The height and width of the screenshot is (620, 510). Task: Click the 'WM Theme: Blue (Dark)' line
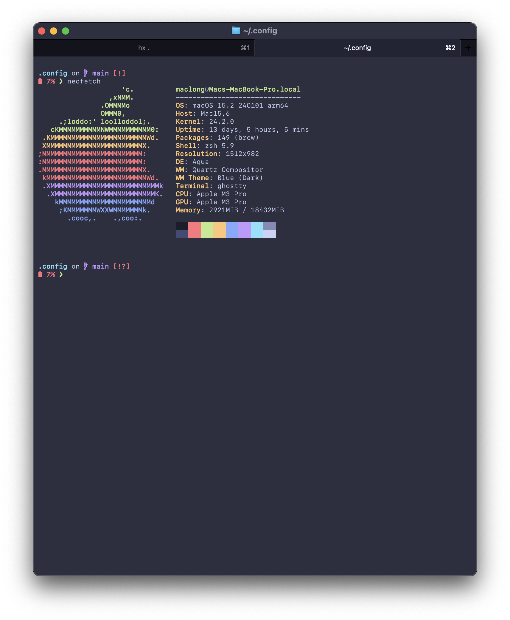[x=219, y=178]
